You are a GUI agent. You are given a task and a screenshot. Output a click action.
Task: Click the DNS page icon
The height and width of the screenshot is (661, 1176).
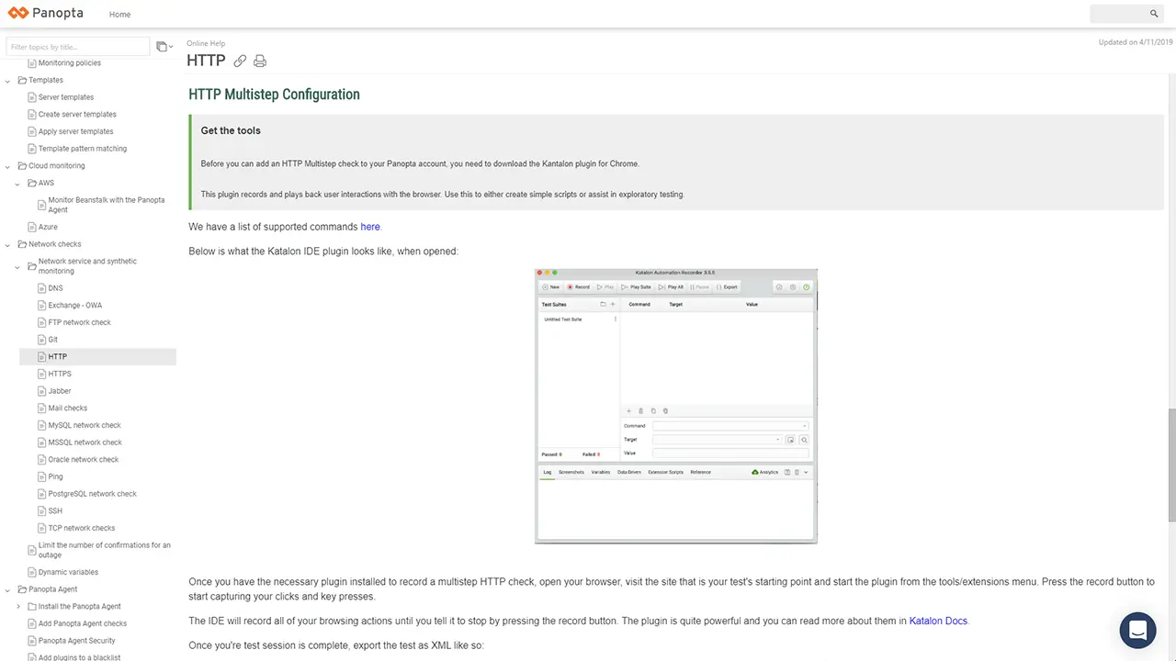(x=41, y=288)
